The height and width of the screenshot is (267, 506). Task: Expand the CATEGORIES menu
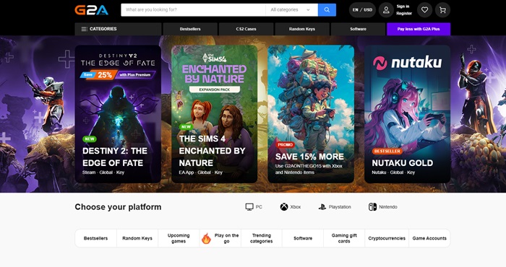(x=118, y=29)
